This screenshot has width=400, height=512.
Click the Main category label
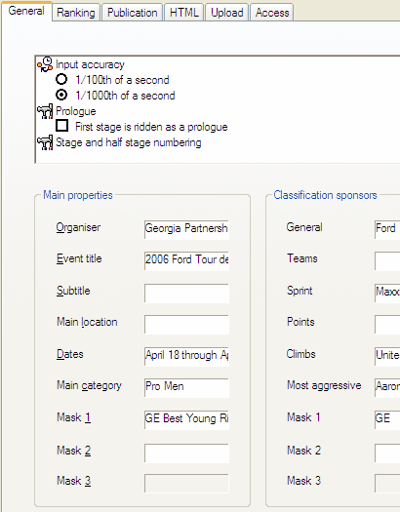[89, 385]
